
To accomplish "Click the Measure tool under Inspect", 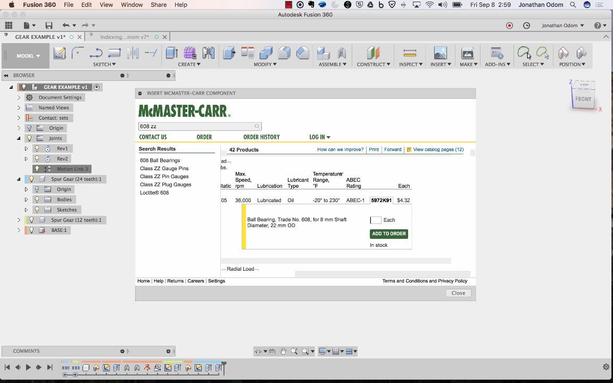I will [x=409, y=53].
